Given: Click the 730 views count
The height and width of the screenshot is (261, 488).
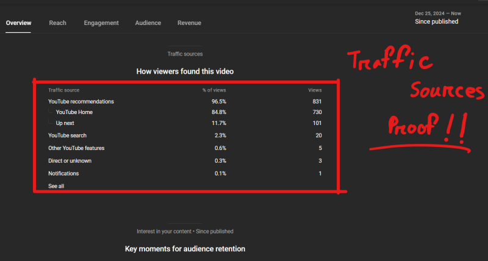Looking at the screenshot, I should (x=317, y=112).
